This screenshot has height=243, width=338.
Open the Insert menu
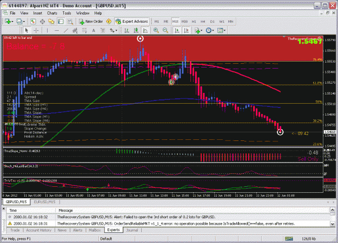coord(37,13)
